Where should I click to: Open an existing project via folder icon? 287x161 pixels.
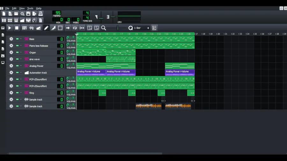[16, 13]
